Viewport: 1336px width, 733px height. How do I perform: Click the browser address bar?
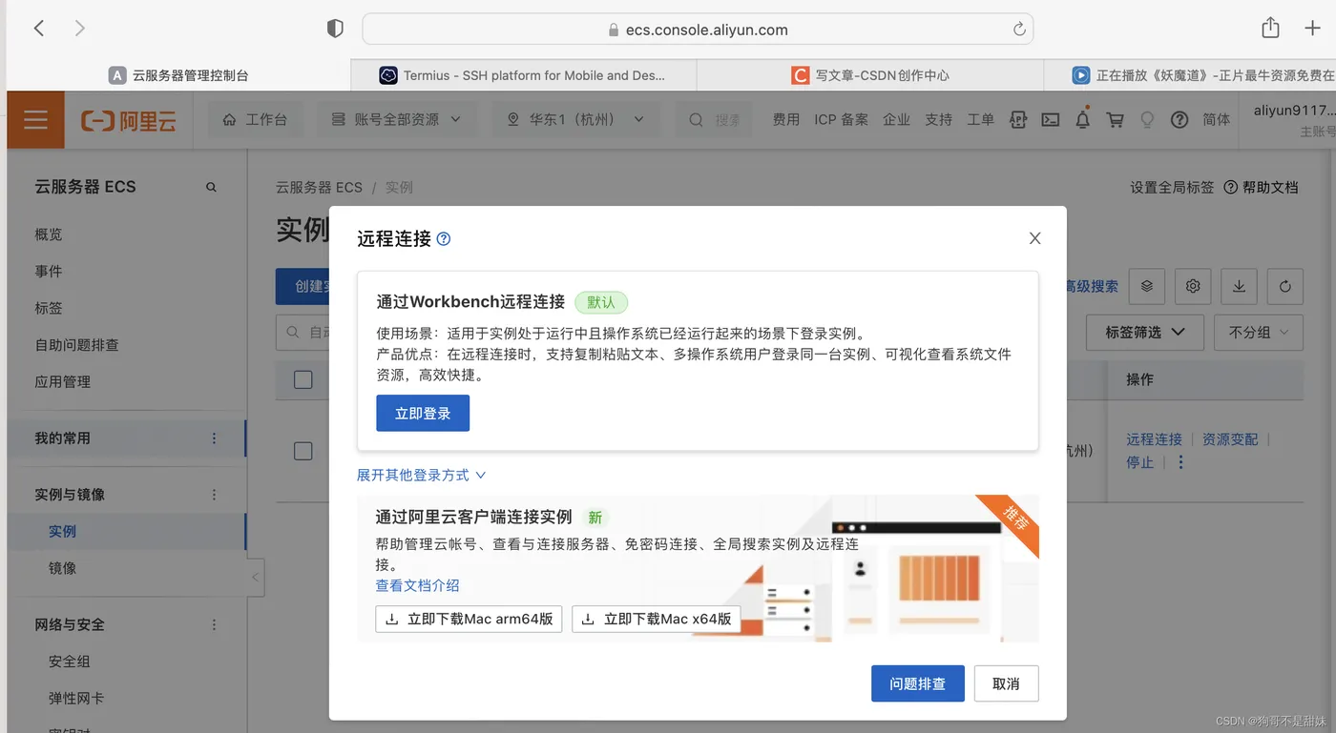pos(698,29)
